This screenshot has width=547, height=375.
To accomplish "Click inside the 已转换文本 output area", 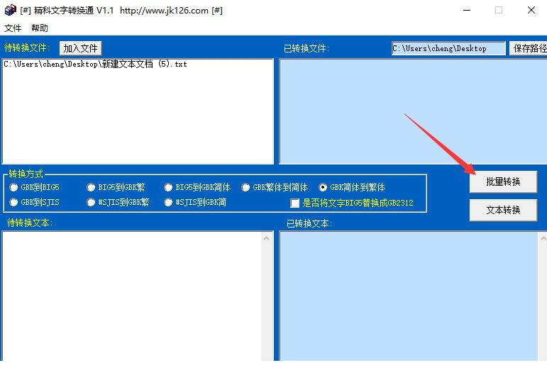I will 408,296.
